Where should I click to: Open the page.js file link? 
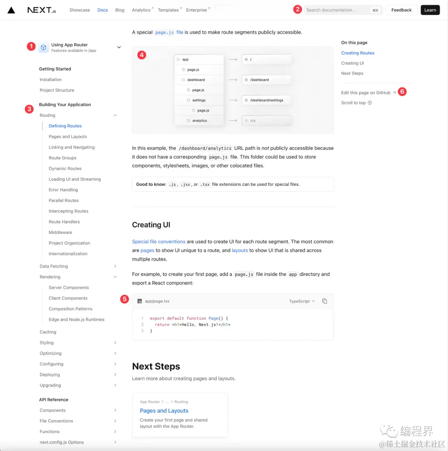[169, 32]
